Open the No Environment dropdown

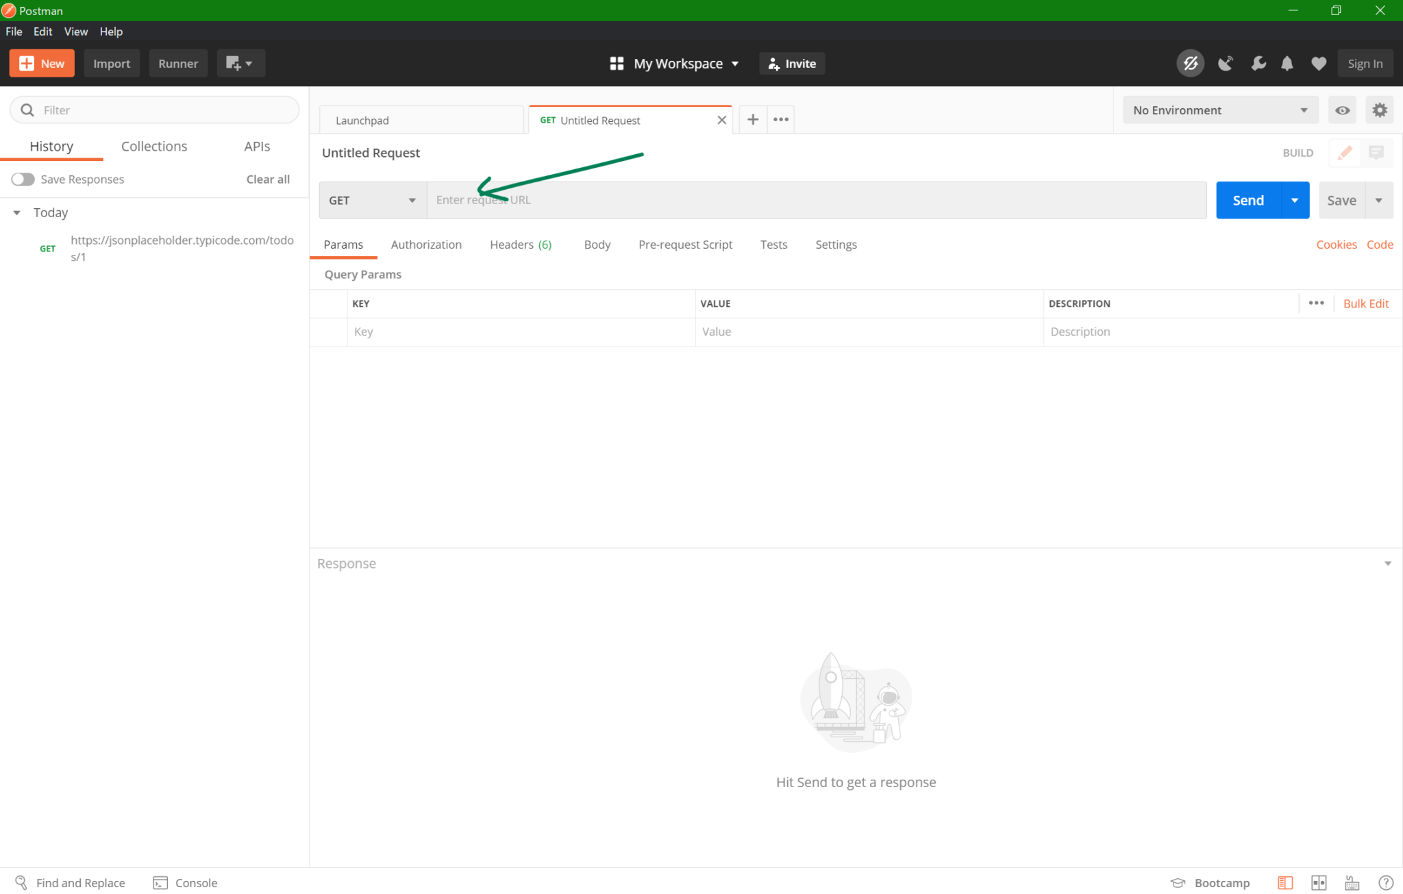tap(1219, 110)
